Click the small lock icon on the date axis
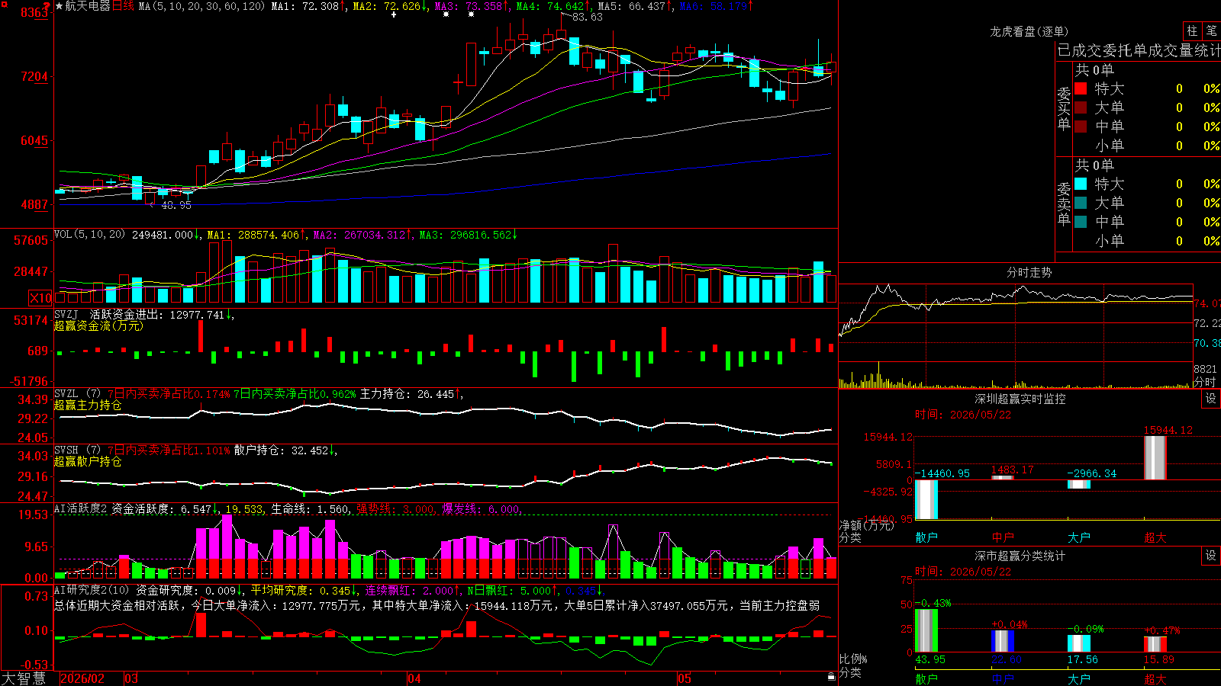 (831, 677)
